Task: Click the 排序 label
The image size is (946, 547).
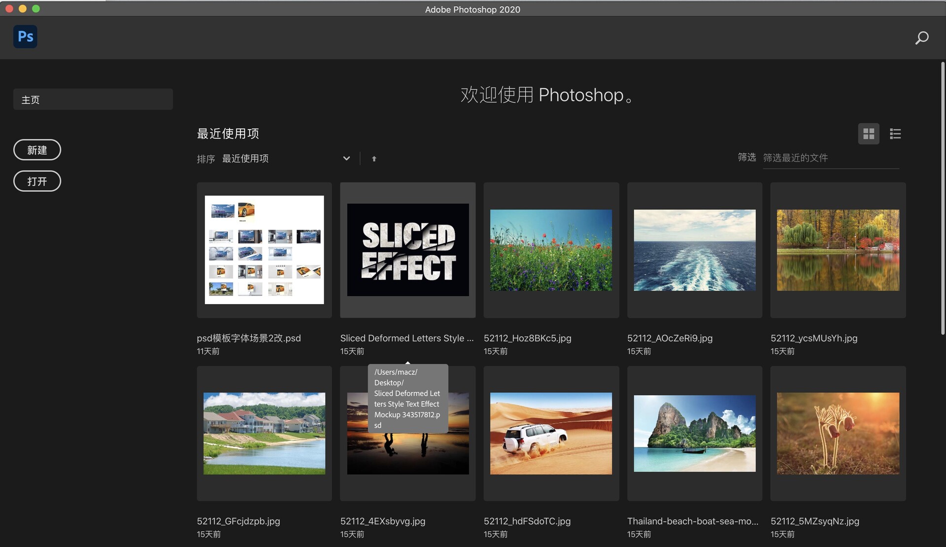Action: click(206, 159)
